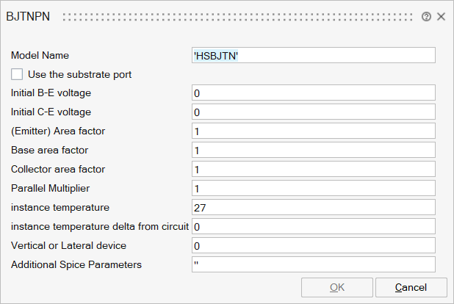The width and height of the screenshot is (454, 304).
Task: Enable Use the substrate port checkbox
Action: pyautogui.click(x=17, y=74)
